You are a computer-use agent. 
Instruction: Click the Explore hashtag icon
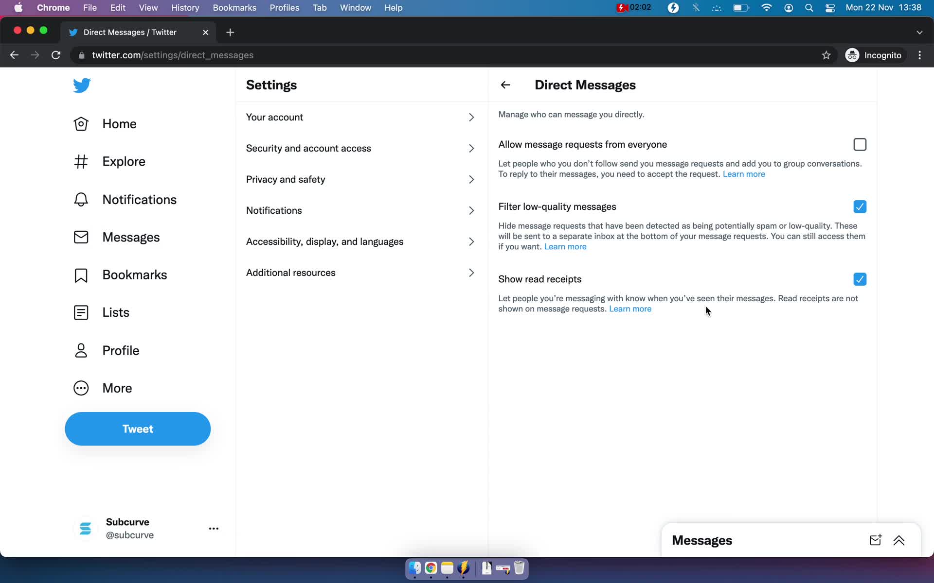tap(81, 161)
